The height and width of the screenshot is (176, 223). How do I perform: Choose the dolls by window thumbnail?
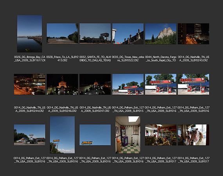click(193, 135)
